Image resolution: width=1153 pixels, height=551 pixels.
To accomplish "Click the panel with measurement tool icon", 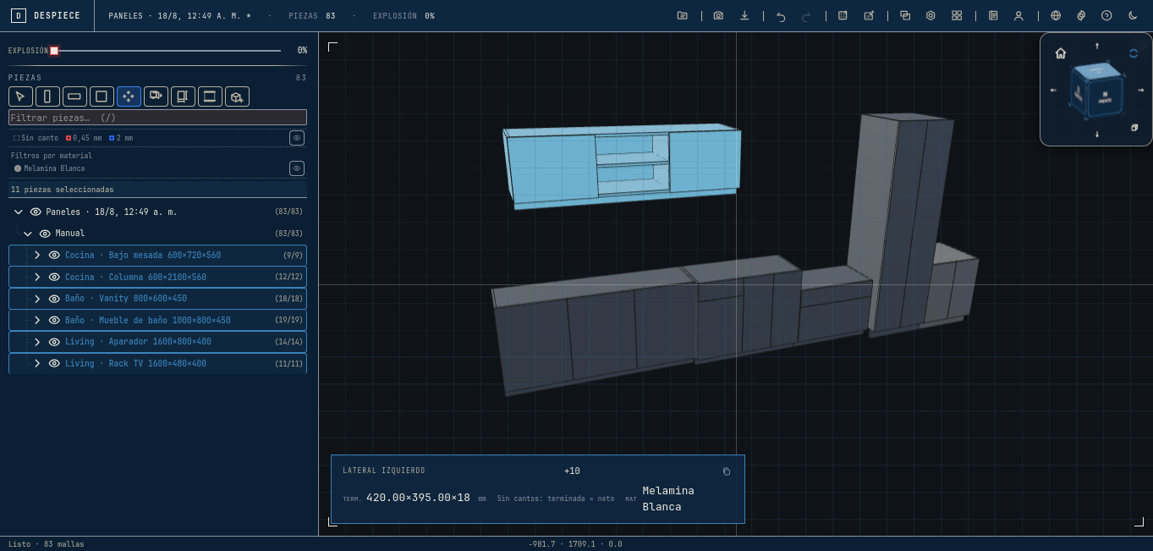I will (183, 96).
